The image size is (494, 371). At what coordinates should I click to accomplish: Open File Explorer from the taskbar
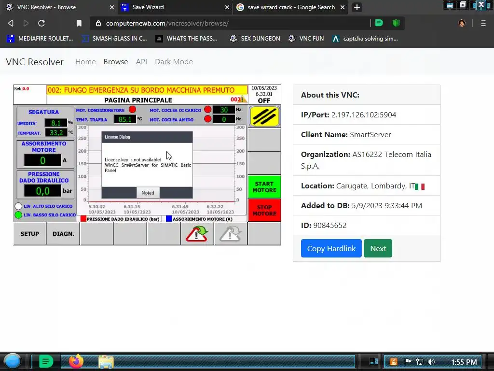pos(106,361)
